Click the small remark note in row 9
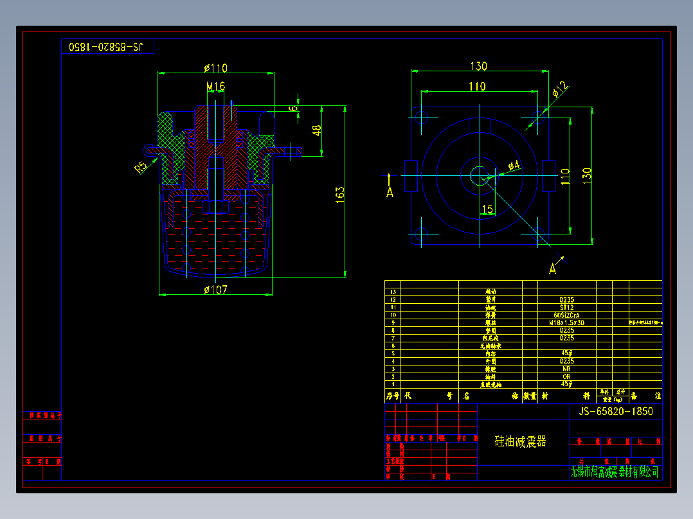Screen dimensions: 693x519 click(645, 323)
